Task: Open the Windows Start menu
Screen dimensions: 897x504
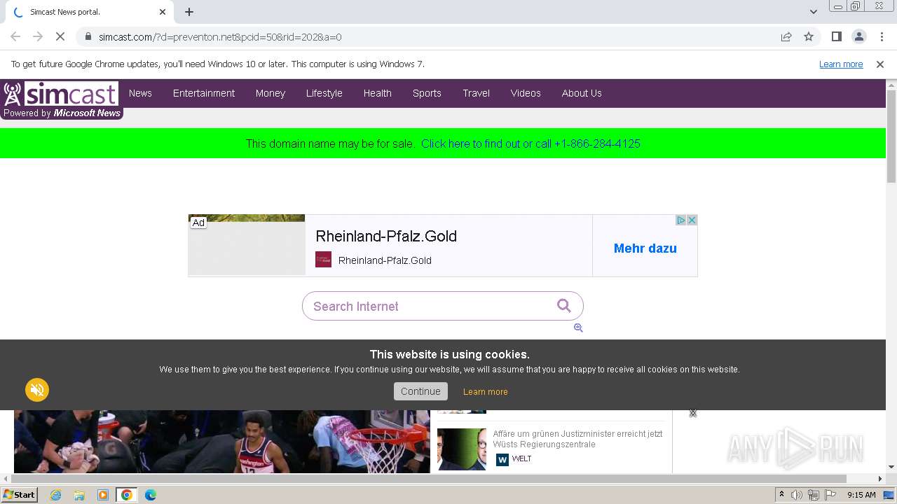Action: (x=20, y=494)
